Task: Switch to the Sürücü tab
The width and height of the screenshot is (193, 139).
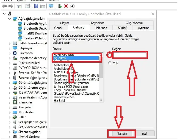Action: tap(122, 28)
